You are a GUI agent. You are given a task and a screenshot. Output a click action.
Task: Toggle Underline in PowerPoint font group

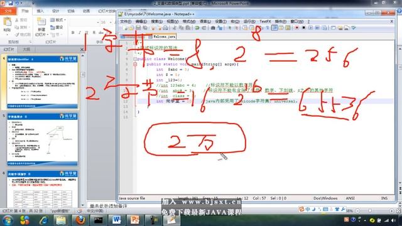click(x=87, y=33)
